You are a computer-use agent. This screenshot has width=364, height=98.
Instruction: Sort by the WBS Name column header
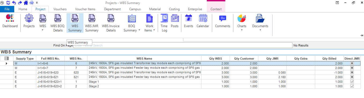point(144,59)
